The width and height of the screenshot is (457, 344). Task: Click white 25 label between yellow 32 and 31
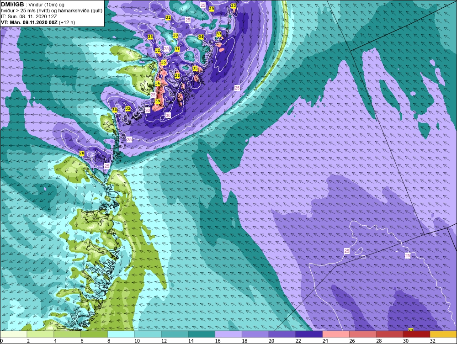click(166, 48)
